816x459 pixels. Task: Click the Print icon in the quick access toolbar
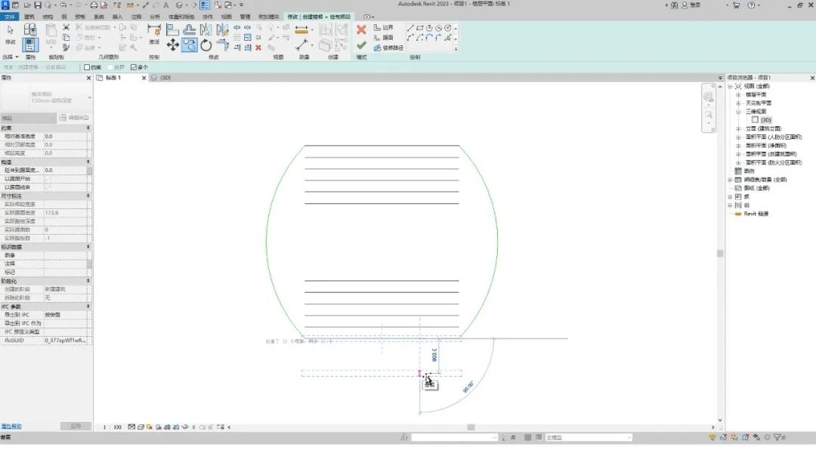[94, 5]
